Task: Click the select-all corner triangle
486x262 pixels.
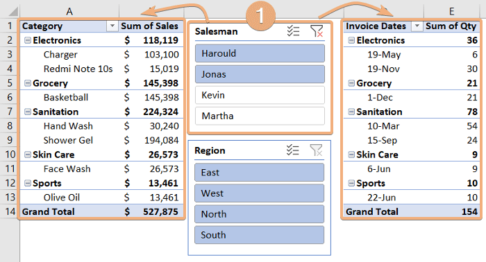Action: point(13,12)
